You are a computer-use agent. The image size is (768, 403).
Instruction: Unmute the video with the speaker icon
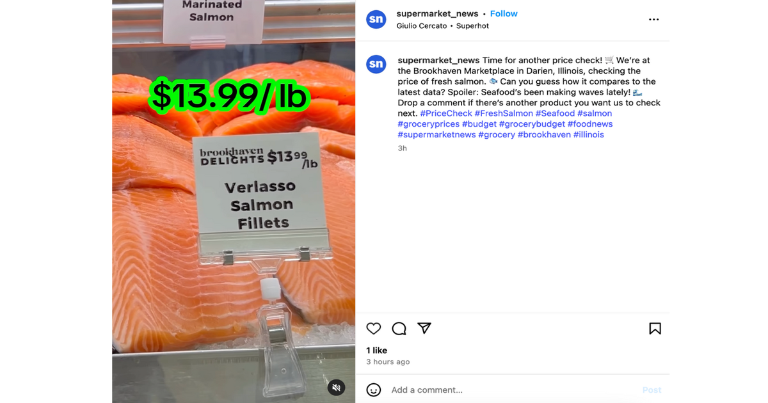click(x=337, y=387)
